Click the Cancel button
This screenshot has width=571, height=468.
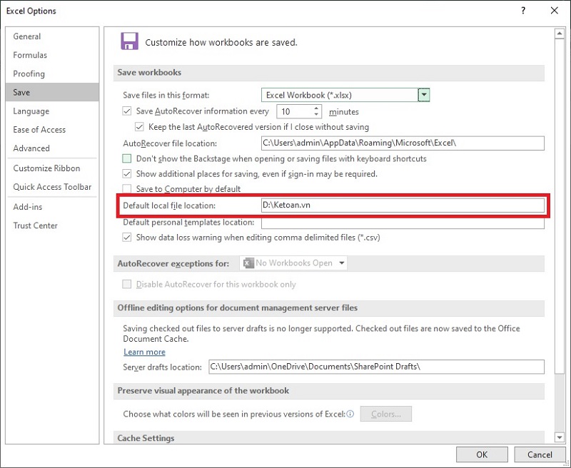tap(539, 454)
